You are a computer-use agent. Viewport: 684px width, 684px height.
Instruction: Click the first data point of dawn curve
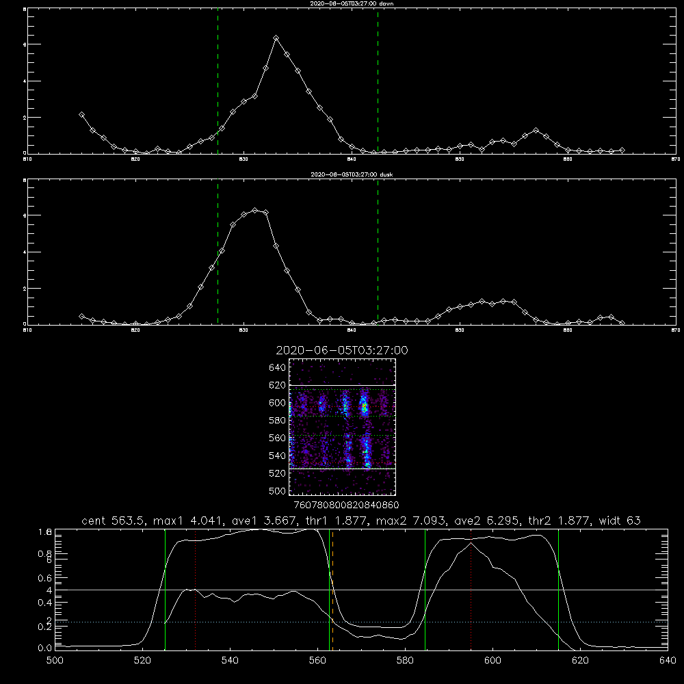[81, 115]
